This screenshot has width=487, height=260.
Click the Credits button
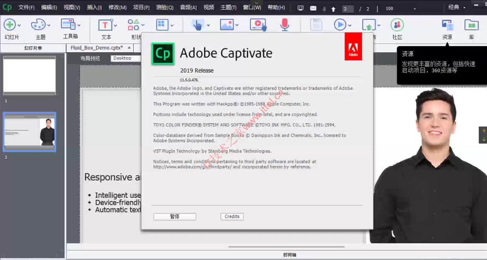(x=232, y=217)
